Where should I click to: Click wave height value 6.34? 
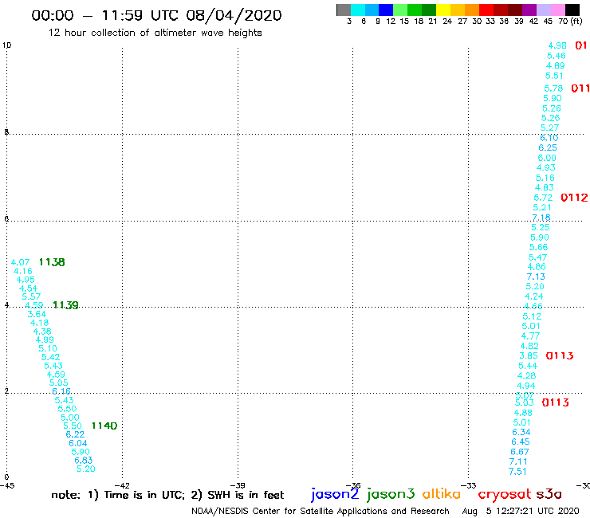521,432
